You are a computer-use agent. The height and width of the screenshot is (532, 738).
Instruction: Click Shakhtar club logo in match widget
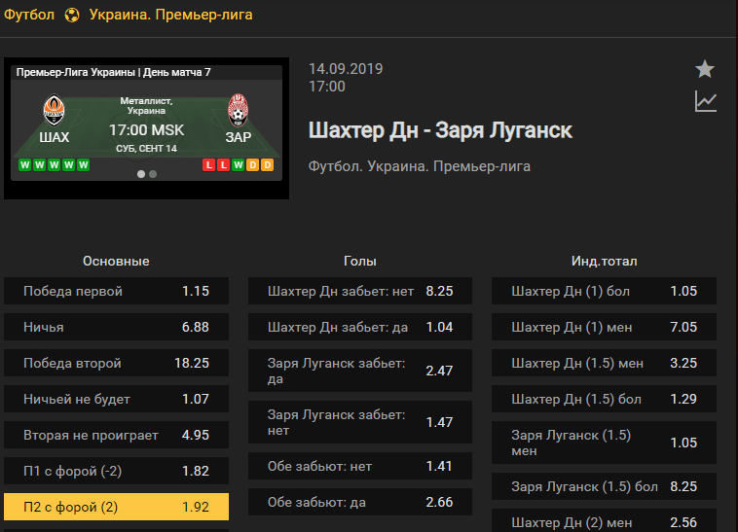[55, 110]
